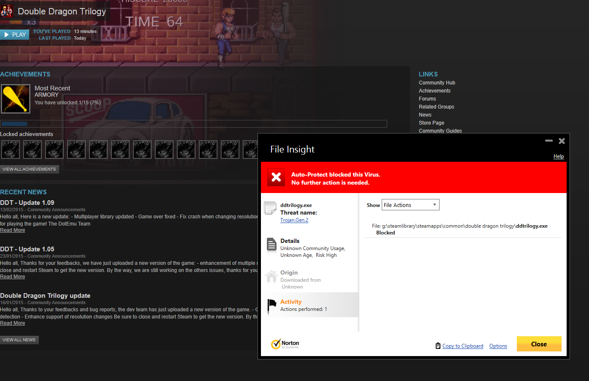This screenshot has height=381, width=589.
Task: Click the VIEW ALL NEWS button
Action: coord(19,340)
